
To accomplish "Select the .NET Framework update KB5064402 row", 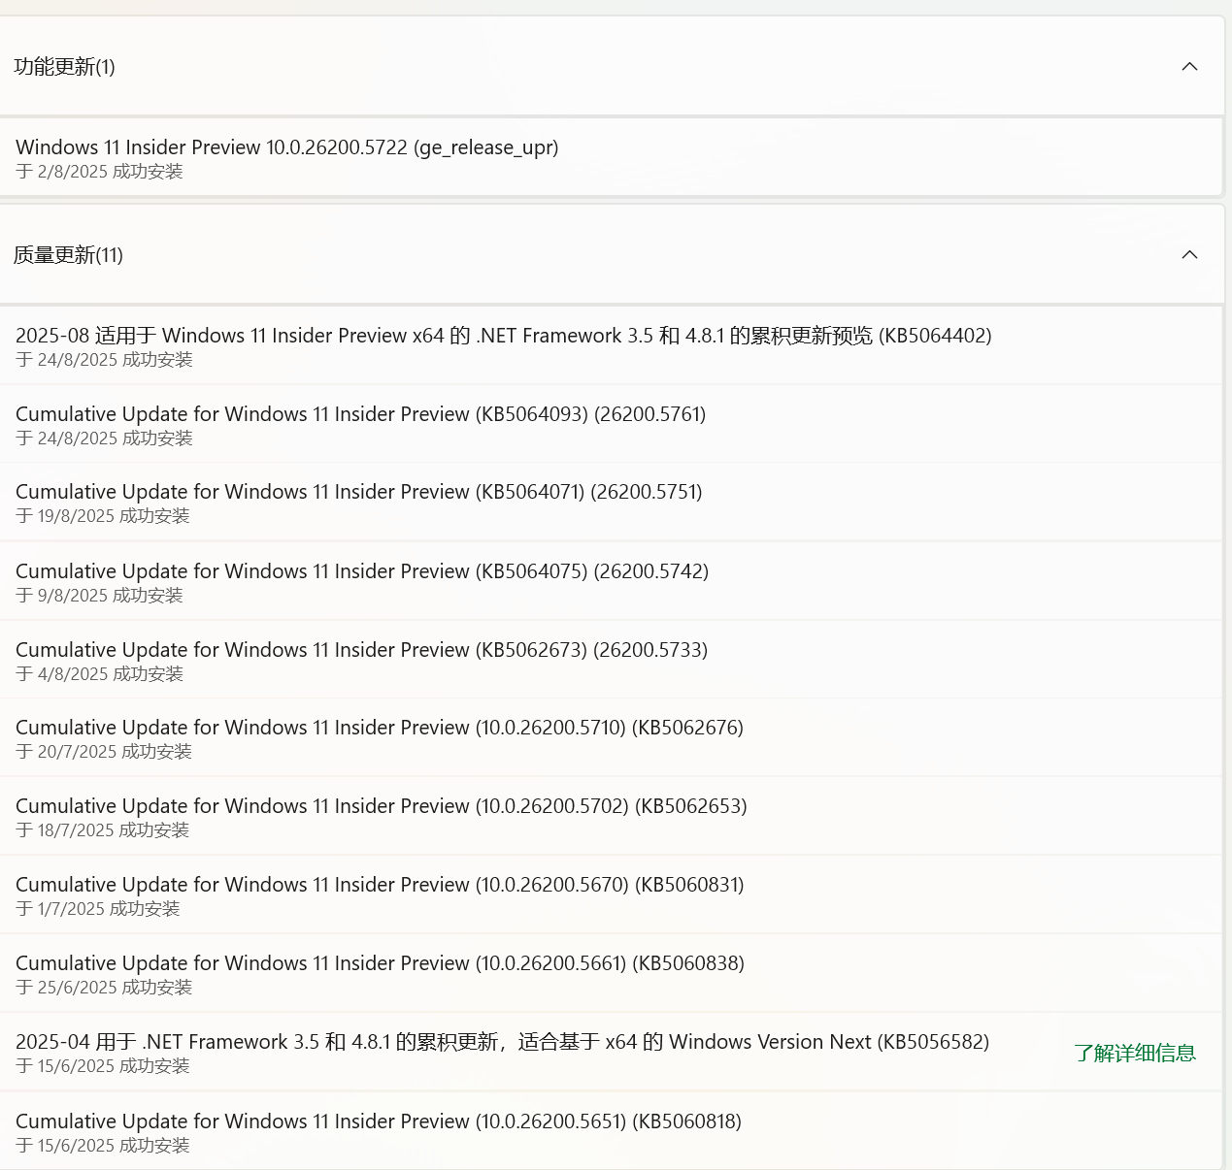I will coord(611,345).
